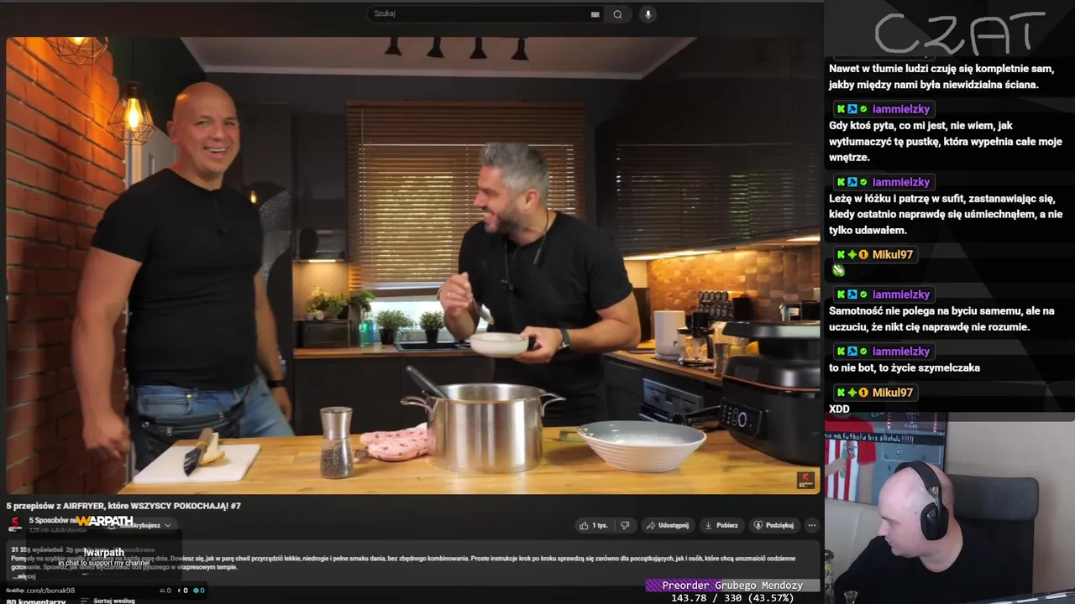1075x604 pixels.
Task: Open the three-dot more actions menu
Action: click(811, 525)
